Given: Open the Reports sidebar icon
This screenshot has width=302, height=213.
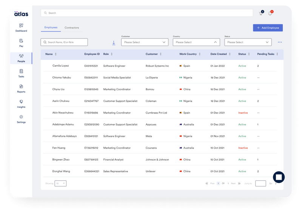Looking at the screenshot, I should (x=21, y=86).
